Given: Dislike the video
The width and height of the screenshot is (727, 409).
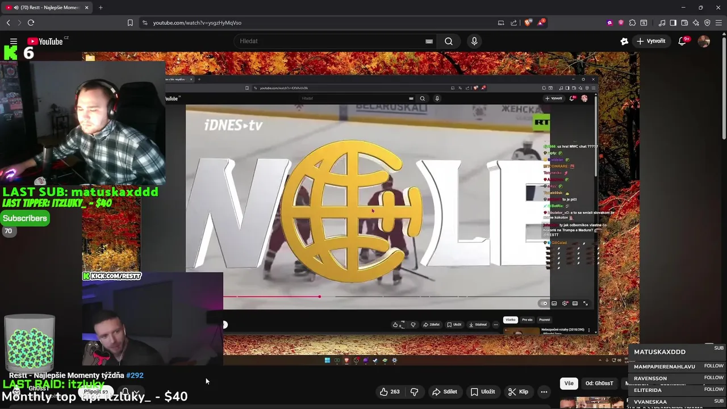Looking at the screenshot, I should tap(415, 391).
